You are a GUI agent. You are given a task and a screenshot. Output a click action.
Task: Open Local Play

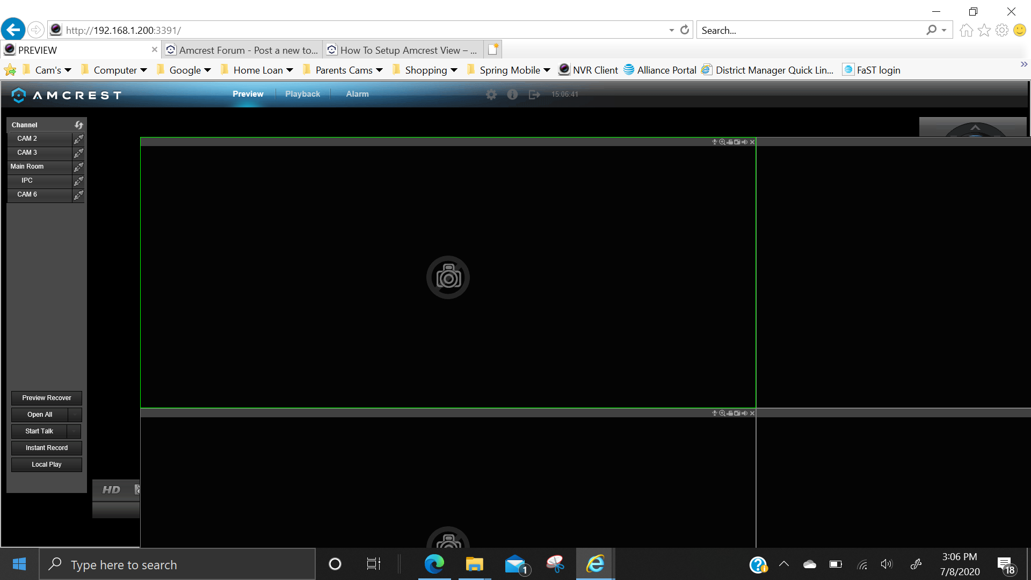(x=47, y=465)
